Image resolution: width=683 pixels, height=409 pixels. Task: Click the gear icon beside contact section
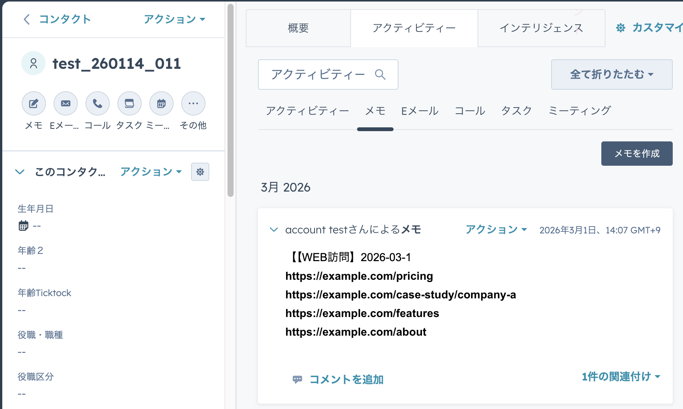(200, 172)
